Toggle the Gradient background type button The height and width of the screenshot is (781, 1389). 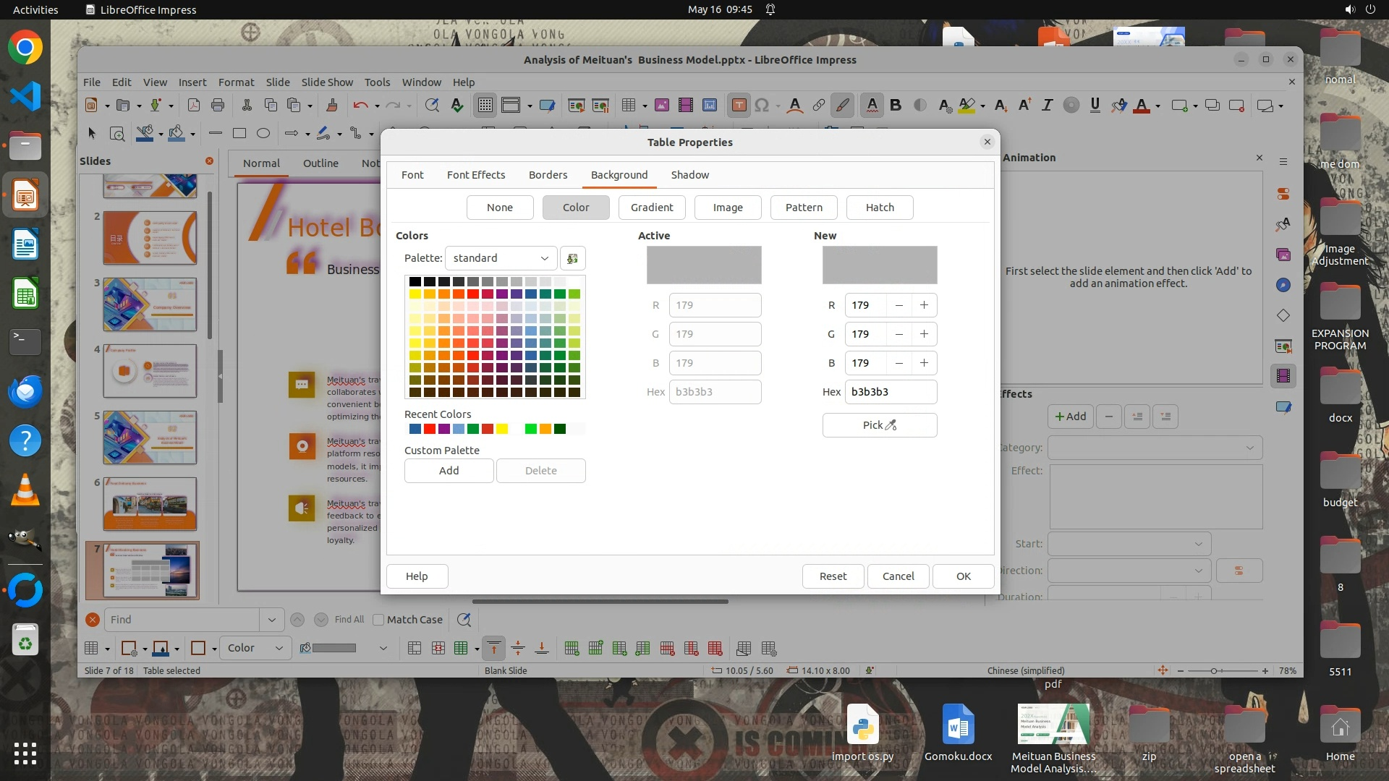point(651,208)
